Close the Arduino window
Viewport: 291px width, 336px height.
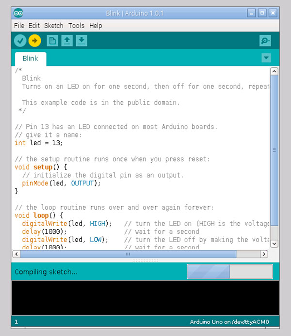pos(273,13)
